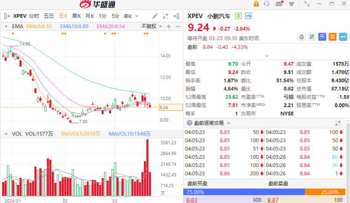Open the stock note icon
The height and width of the screenshot is (203, 350).
point(312,37)
